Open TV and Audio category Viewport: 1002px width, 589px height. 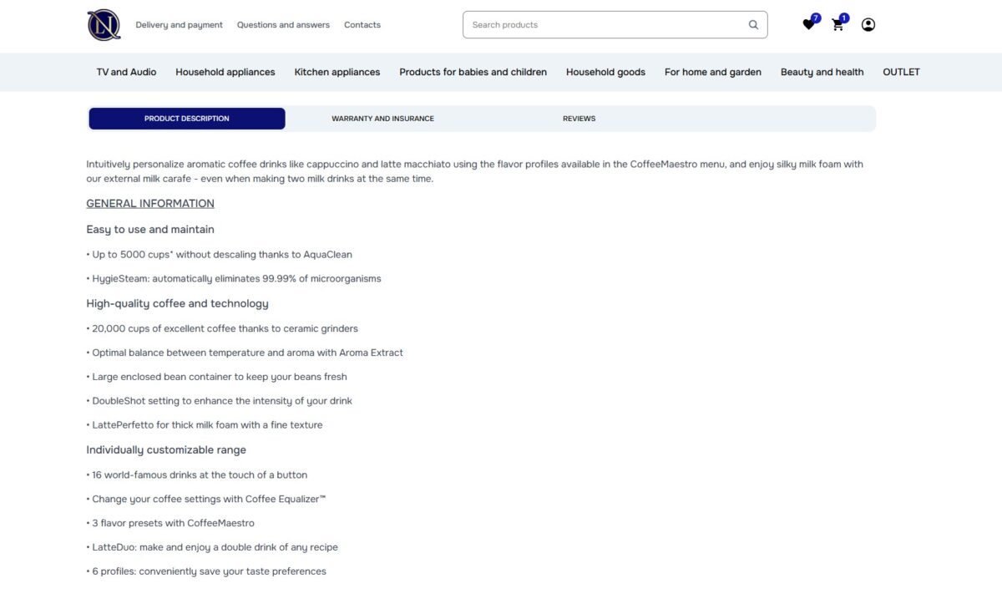point(126,72)
